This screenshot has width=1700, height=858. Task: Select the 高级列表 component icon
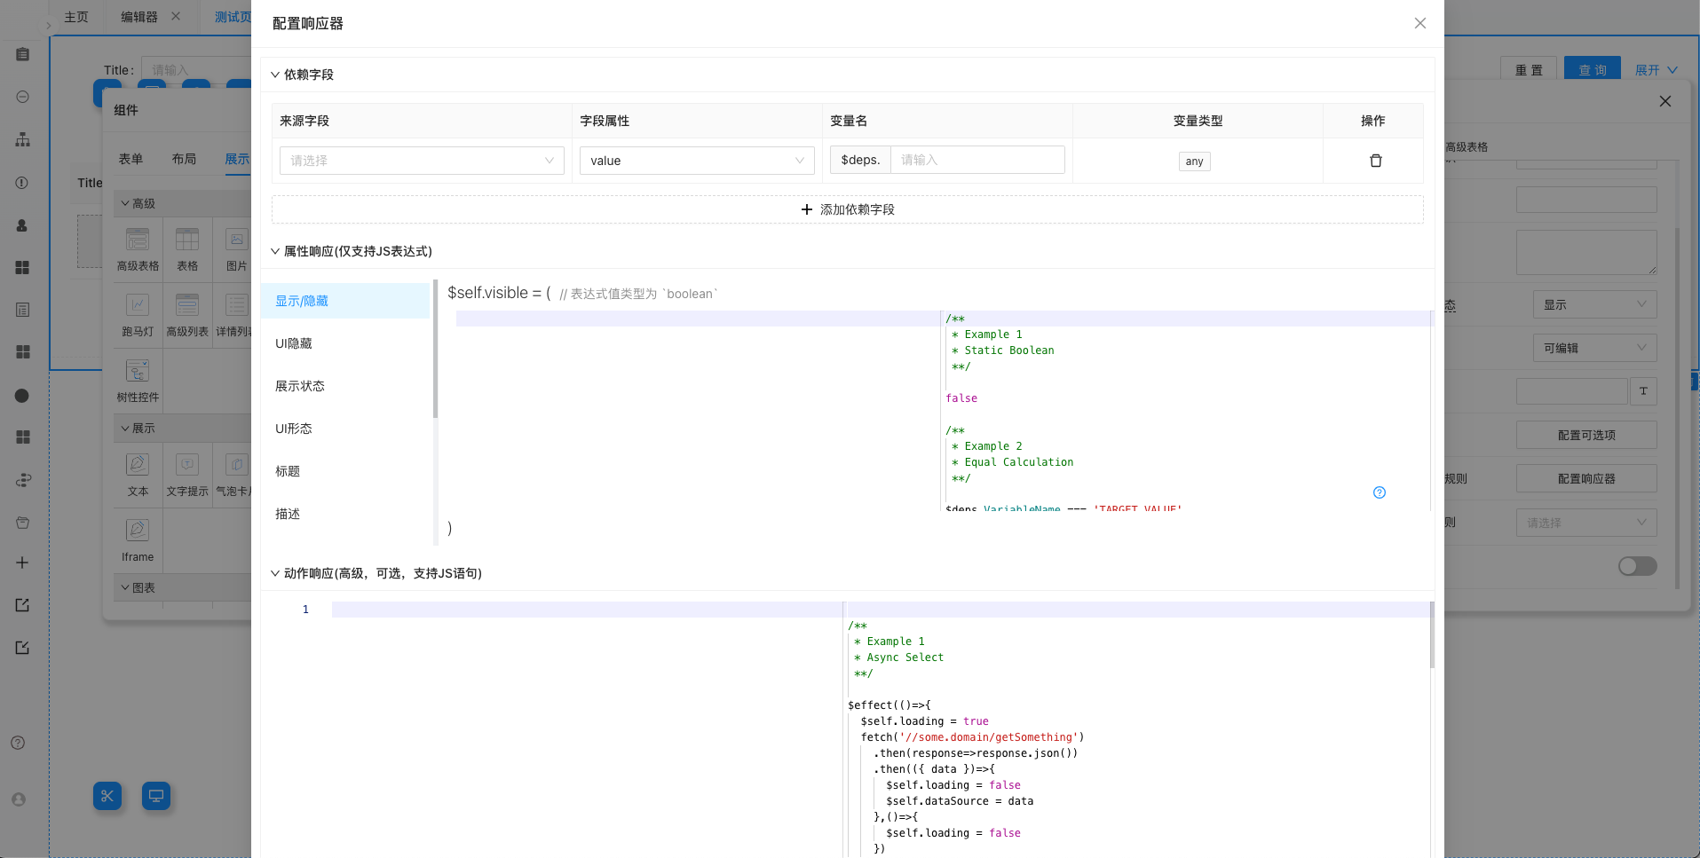[187, 305]
